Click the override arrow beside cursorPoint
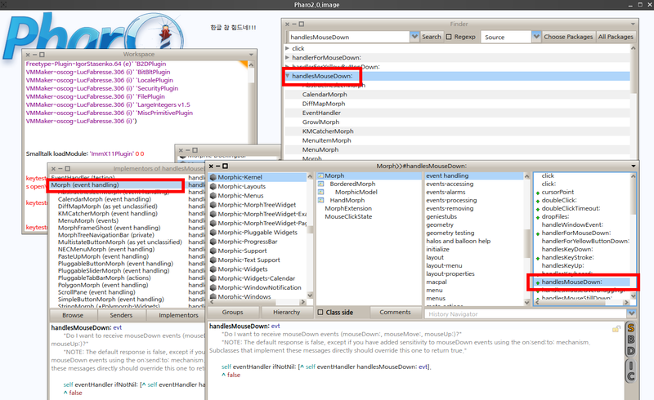 click(x=537, y=192)
